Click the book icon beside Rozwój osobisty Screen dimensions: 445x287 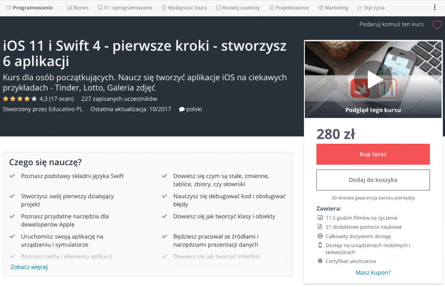pos(218,8)
